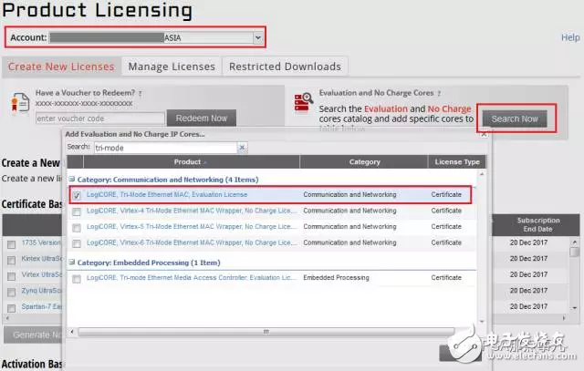The width and height of the screenshot is (584, 371).
Task: Tick the Virtex-6 Tri-Mode Ethernet MAC Wrapper checkbox
Action: point(78,243)
